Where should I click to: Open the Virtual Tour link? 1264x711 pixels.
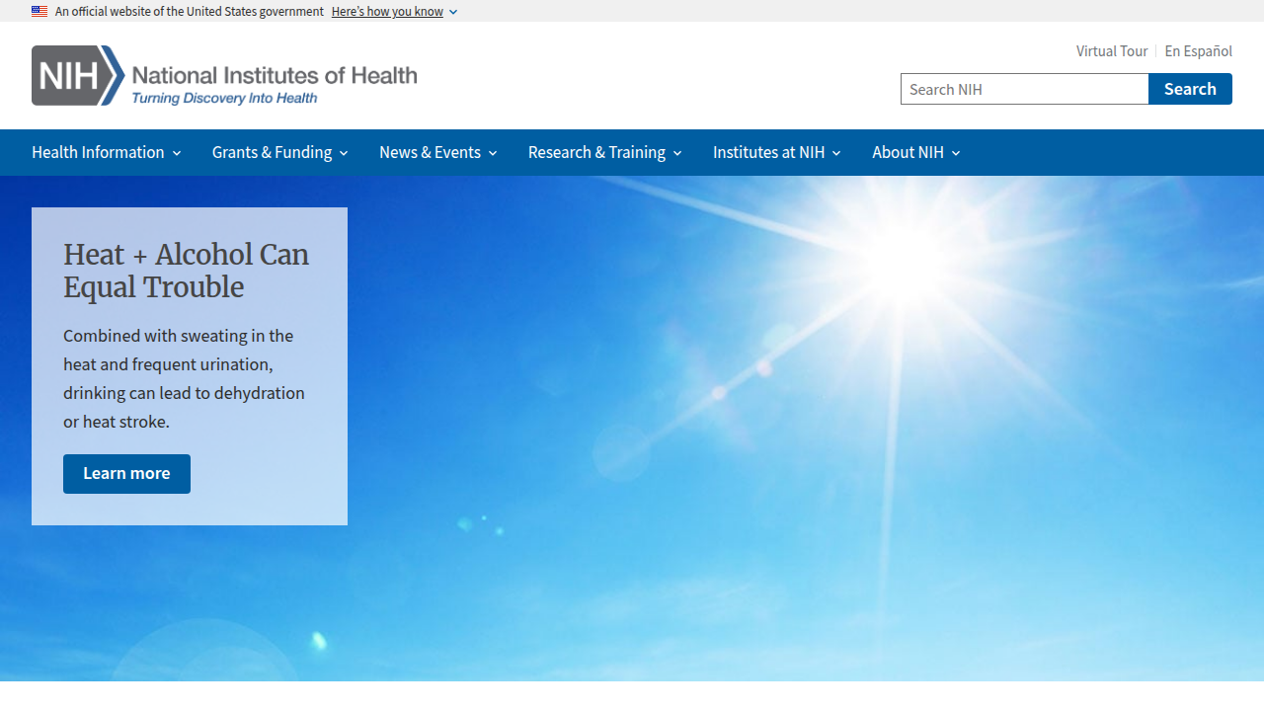click(x=1112, y=51)
